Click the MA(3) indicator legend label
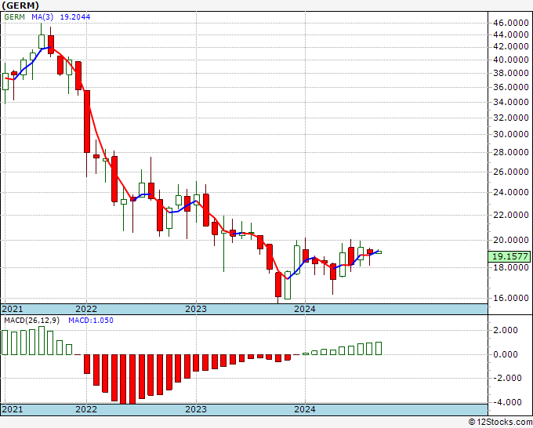Screen dimensions: 533x428 (x=42, y=16)
